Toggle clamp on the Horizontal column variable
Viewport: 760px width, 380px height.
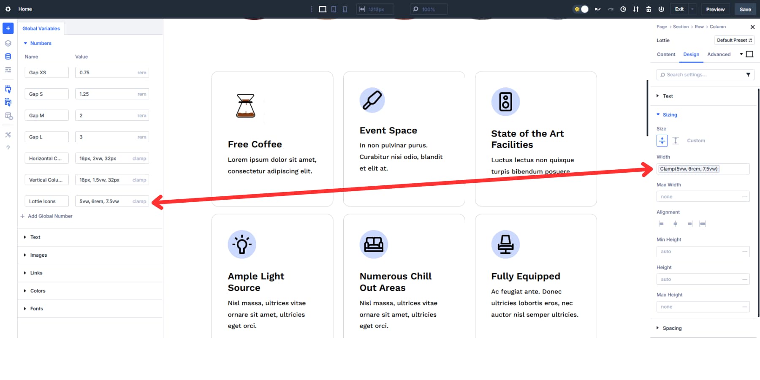139,158
